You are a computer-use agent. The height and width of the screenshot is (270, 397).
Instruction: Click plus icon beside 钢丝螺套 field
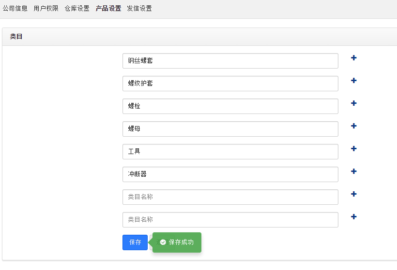354,58
